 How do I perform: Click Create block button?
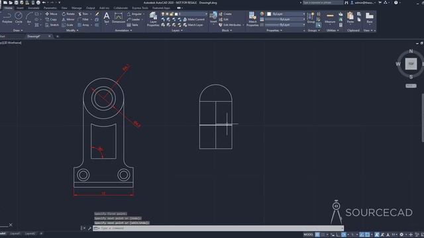[x=225, y=14]
